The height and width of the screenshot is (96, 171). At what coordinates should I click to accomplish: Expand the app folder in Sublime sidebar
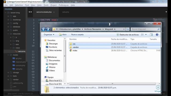[x=8, y=16]
